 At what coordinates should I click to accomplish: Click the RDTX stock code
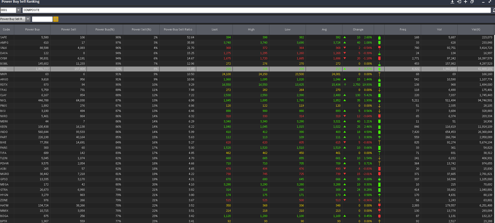[x=4, y=85]
